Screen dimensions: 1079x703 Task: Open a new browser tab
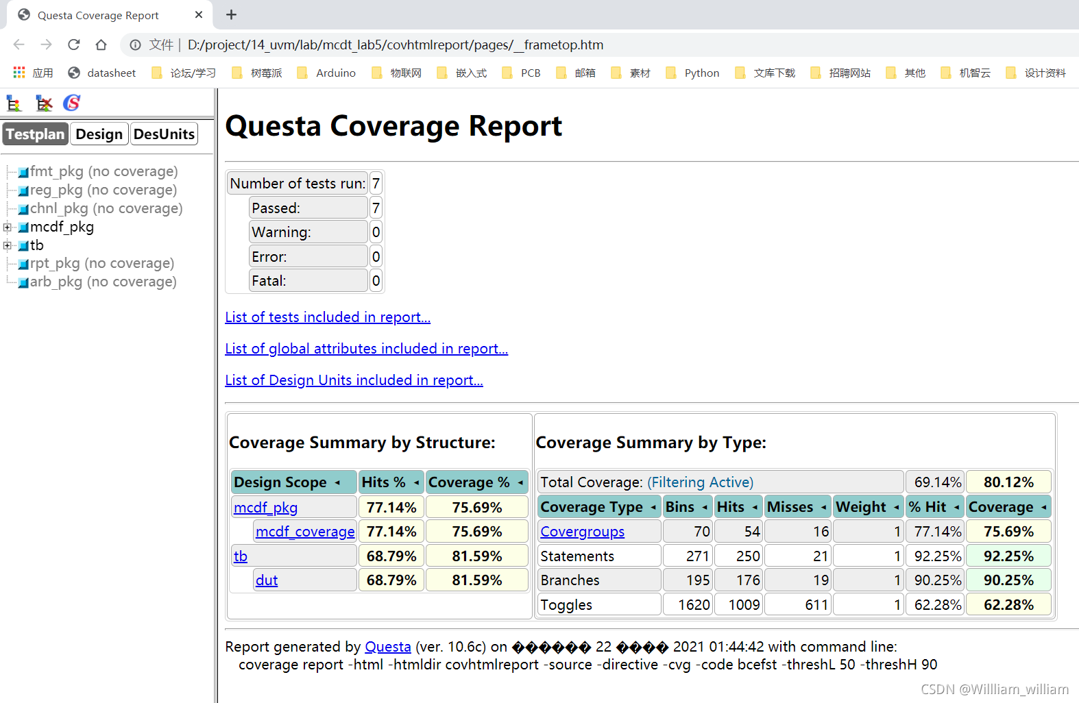(232, 14)
